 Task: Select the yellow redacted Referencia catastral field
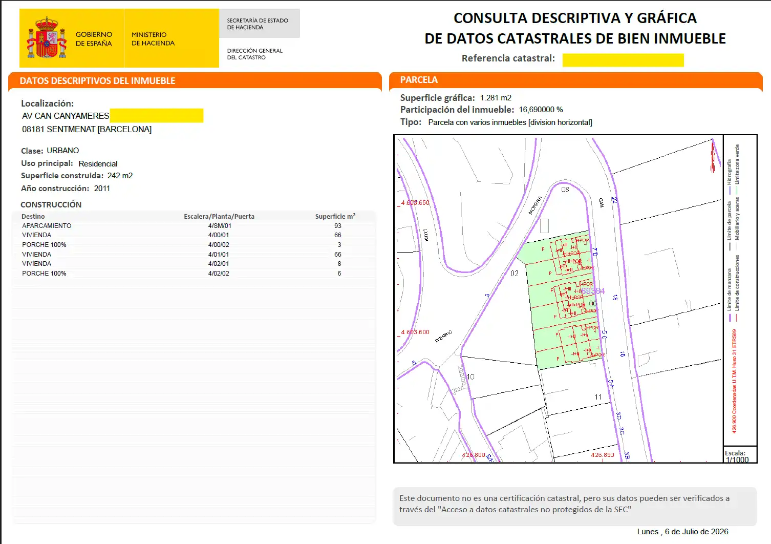tap(623, 60)
